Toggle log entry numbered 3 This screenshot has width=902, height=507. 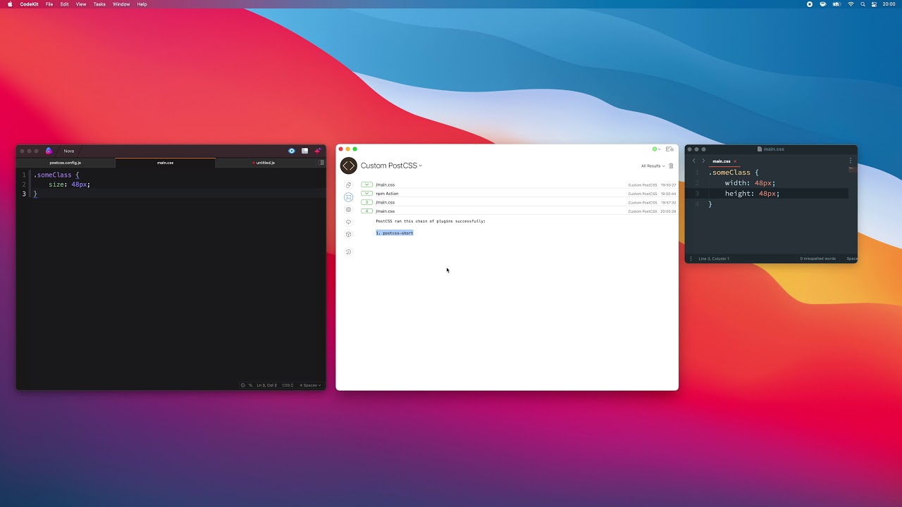coord(366,202)
